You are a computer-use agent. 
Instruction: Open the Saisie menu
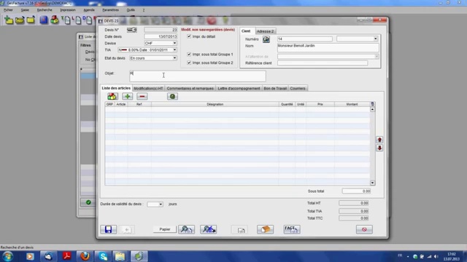[25, 9]
